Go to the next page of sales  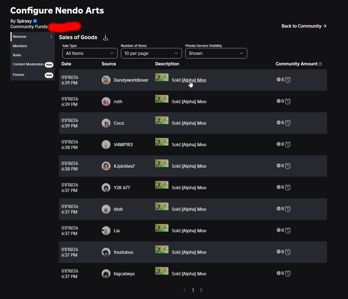(201, 290)
